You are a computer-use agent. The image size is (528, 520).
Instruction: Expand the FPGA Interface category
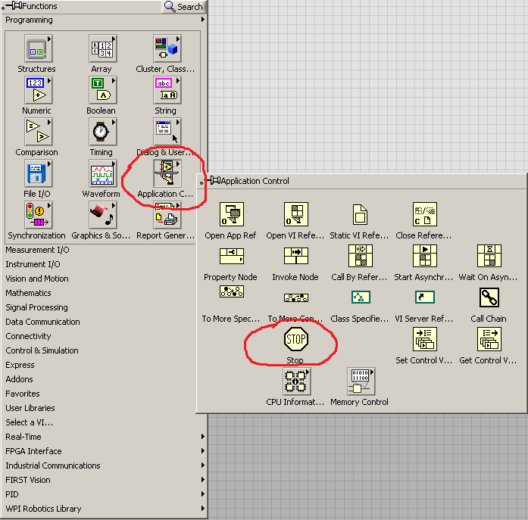click(33, 451)
